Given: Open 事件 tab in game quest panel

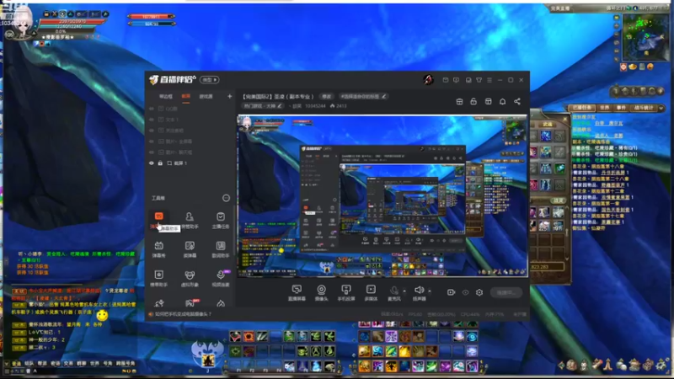Looking at the screenshot, I should coord(621,108).
